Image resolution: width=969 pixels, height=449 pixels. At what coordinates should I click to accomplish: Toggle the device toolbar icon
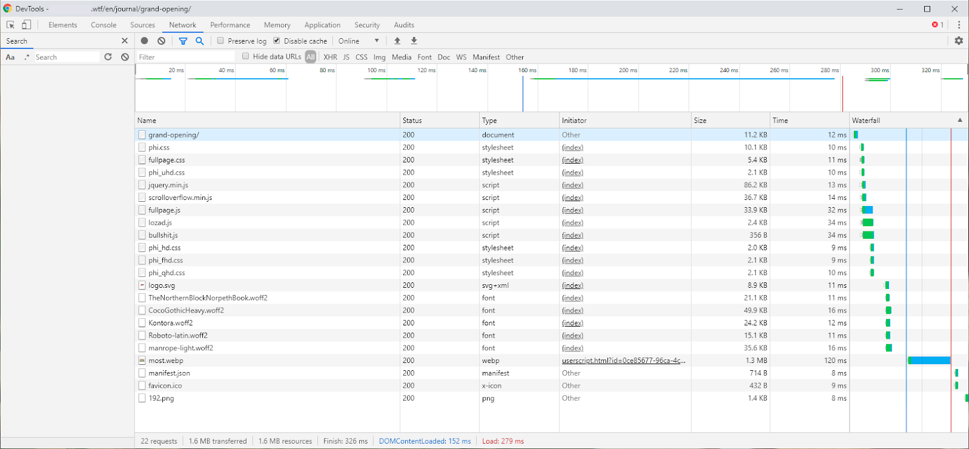click(x=26, y=25)
